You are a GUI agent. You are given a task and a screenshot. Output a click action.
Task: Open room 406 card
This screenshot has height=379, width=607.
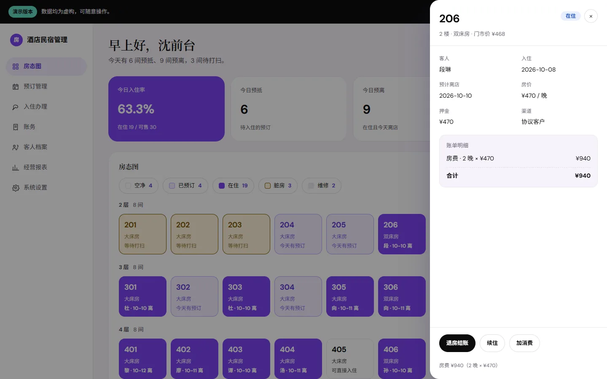[402, 359]
